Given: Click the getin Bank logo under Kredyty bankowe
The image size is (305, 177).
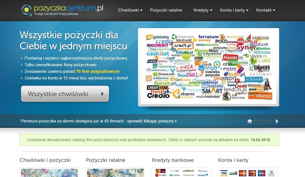Looking at the screenshot, I should click(x=188, y=171).
